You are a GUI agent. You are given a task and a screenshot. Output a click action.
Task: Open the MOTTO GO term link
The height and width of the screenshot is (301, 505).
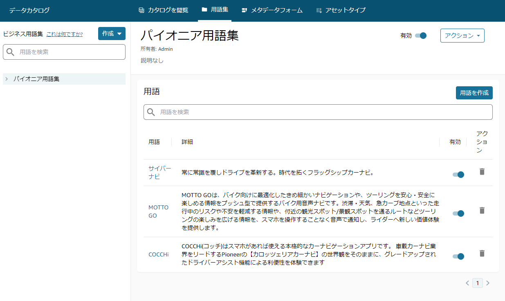coord(158,211)
